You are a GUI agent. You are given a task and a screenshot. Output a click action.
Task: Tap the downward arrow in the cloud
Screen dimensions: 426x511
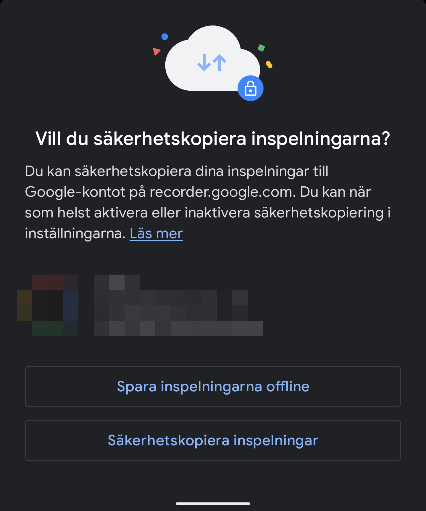pyautogui.click(x=204, y=63)
